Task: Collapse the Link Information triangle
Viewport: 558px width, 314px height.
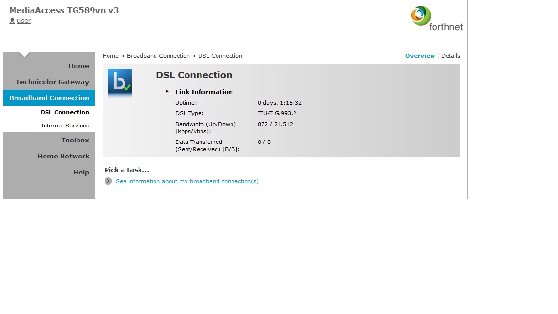Action: pos(167,91)
